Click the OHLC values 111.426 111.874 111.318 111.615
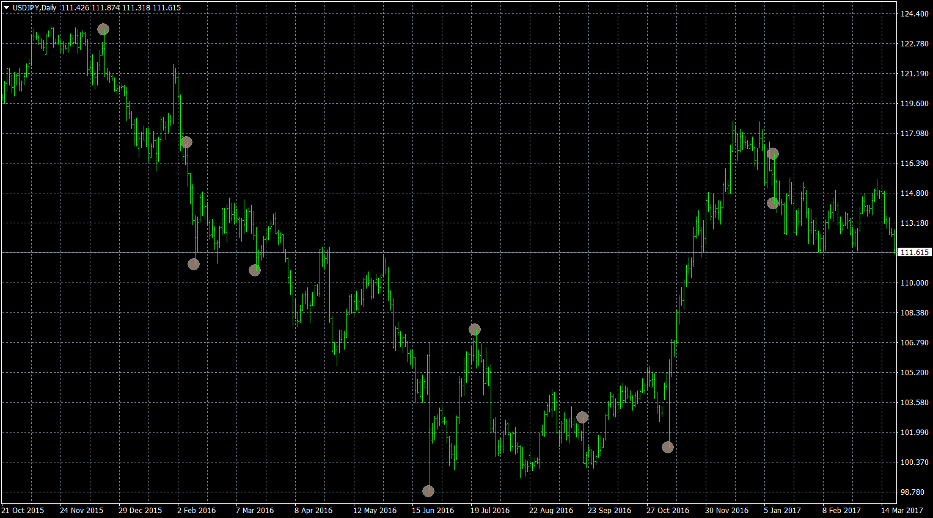The width and height of the screenshot is (933, 518). [x=121, y=8]
